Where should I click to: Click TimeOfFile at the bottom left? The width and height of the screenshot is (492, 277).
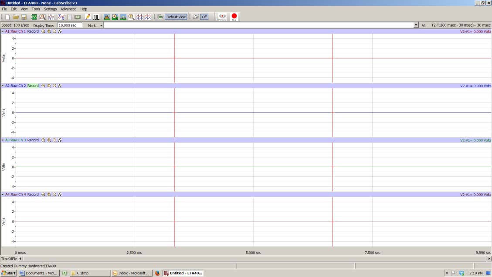coord(10,258)
